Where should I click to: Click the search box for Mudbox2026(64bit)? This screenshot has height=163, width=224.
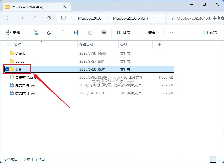click(196, 18)
